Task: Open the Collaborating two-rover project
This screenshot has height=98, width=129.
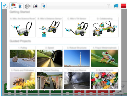Action: [x=105, y=27]
